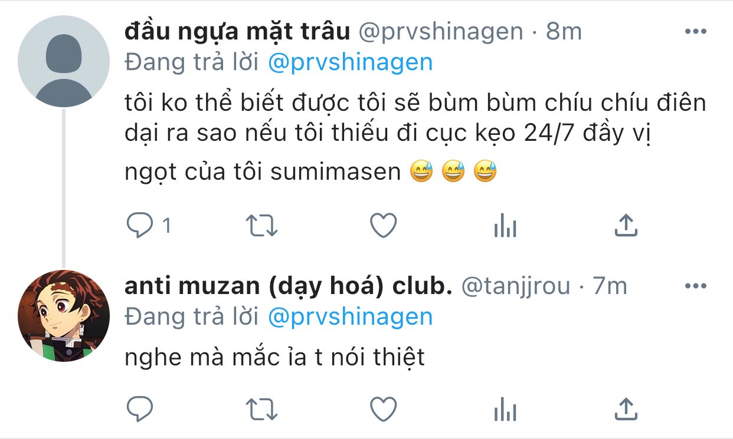
Task: Open the anti muzan (dạy hoá) club. name
Action: point(288,286)
